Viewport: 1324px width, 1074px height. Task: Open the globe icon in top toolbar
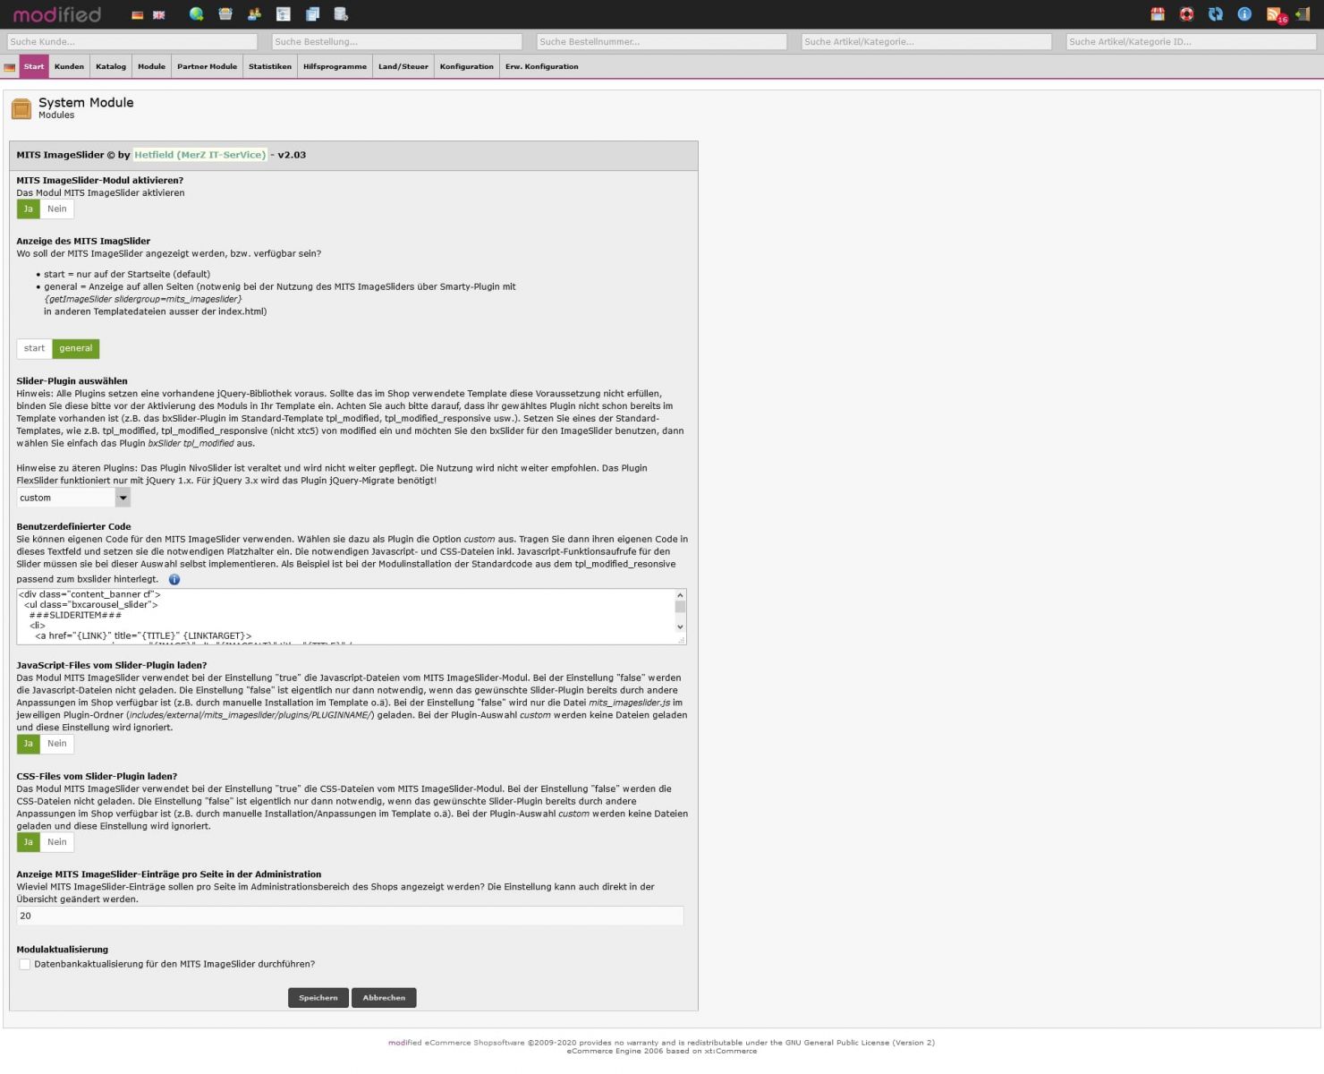(197, 14)
